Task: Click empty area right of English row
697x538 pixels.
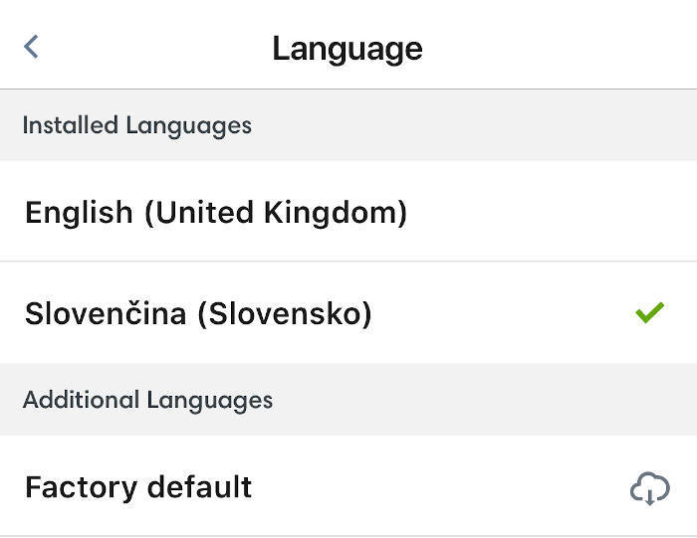Action: coord(552,211)
